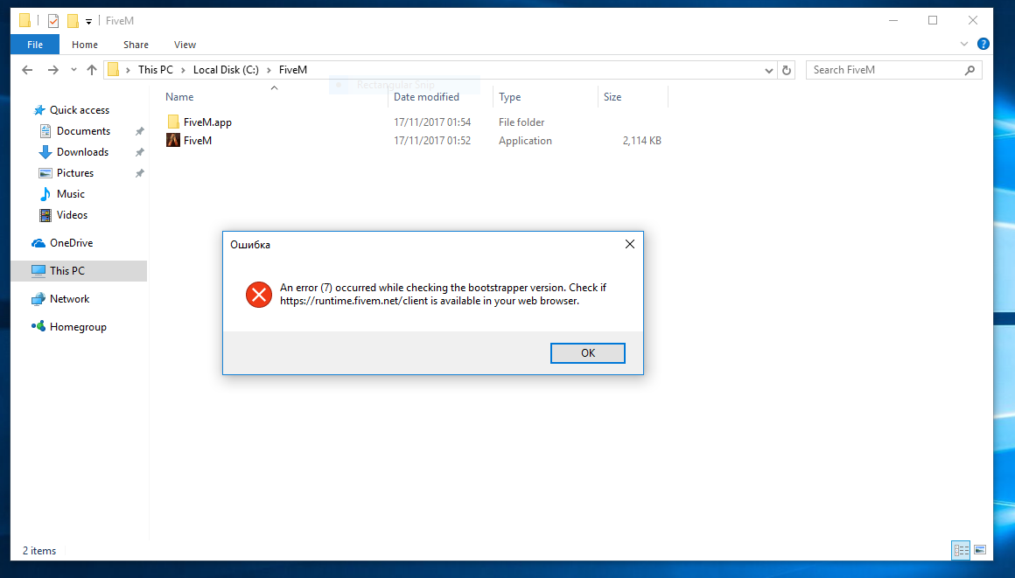The height and width of the screenshot is (578, 1015).
Task: Click the pin icon next to Downloads
Action: point(139,152)
